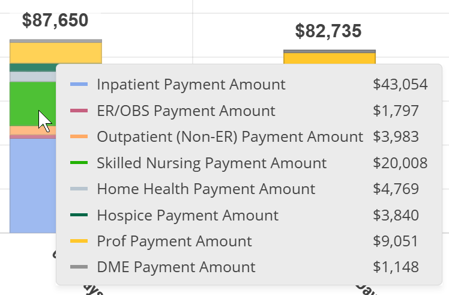The height and width of the screenshot is (295, 449).
Task: Click the Hospice Payment Amount text
Action: [x=187, y=215]
